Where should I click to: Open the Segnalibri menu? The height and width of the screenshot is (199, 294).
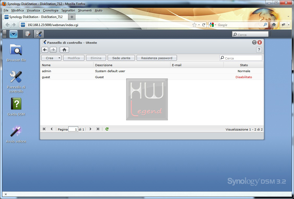point(68,10)
